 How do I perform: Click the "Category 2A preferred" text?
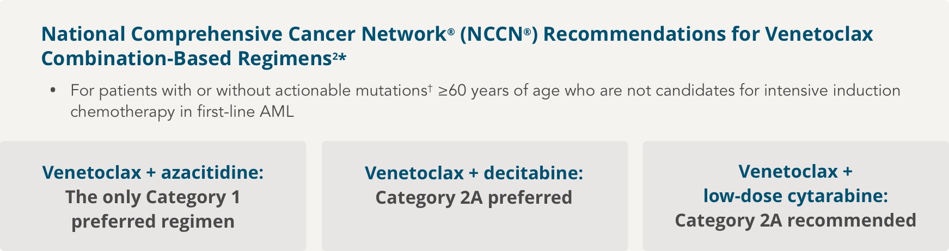click(474, 198)
